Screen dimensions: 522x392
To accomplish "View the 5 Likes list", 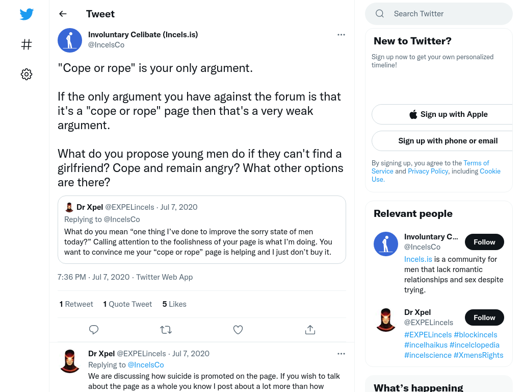I will click(174, 304).
